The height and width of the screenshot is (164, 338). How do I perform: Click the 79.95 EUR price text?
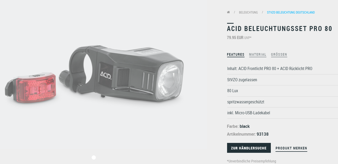click(x=235, y=37)
